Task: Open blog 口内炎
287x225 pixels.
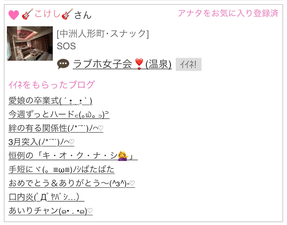Action: pos(46,197)
